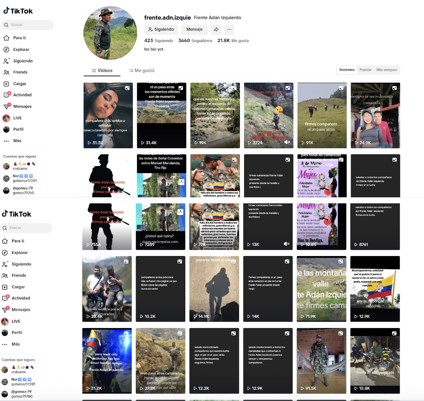The image size is (424, 401).
Task: Switch to the Me gustó tab
Action: (142, 71)
